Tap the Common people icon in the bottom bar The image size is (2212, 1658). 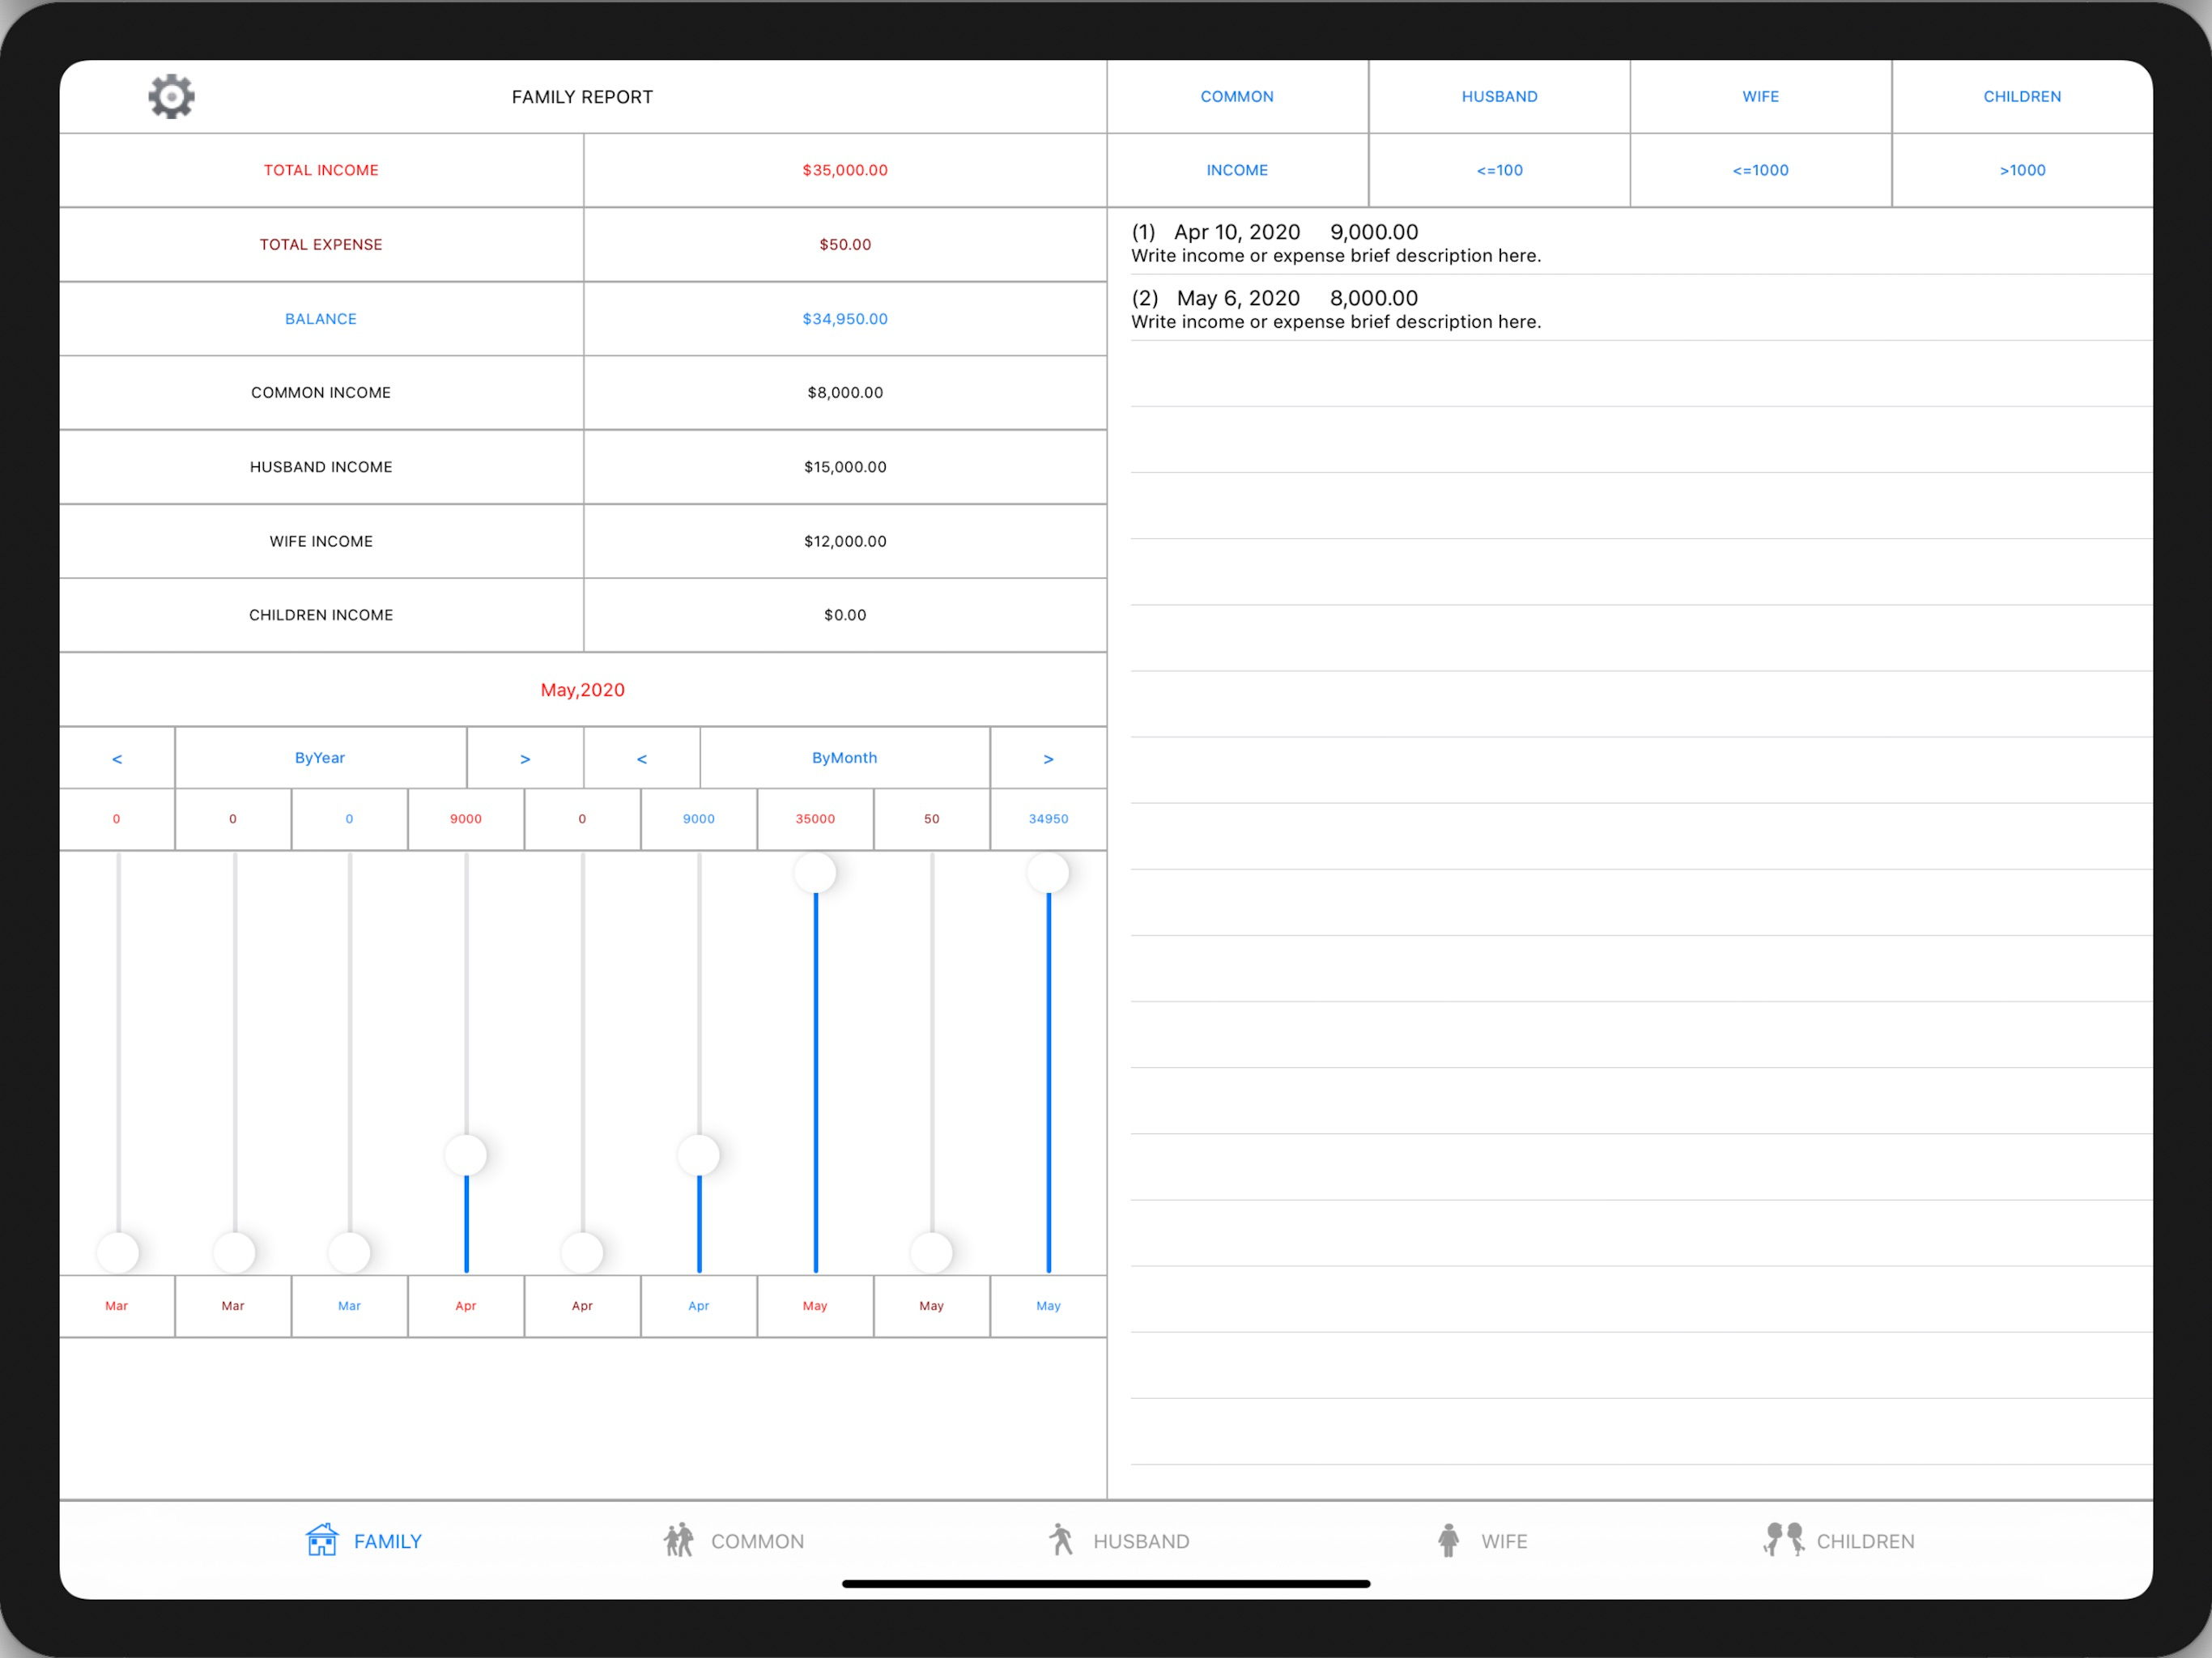pyautogui.click(x=679, y=1540)
